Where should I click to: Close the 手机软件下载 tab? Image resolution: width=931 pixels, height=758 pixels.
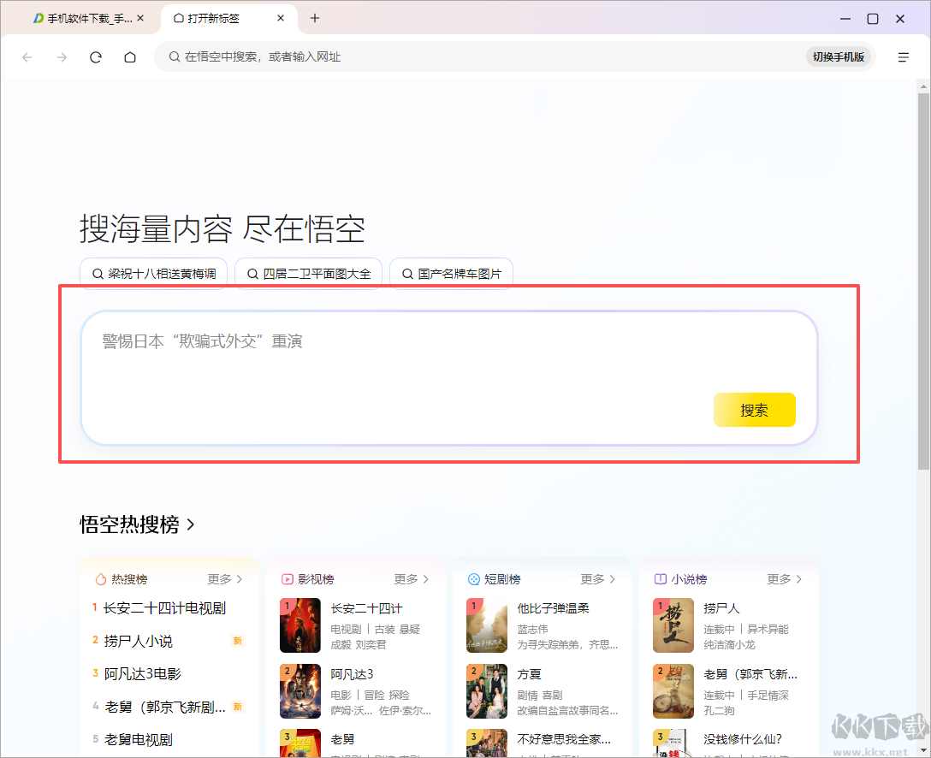(x=140, y=19)
